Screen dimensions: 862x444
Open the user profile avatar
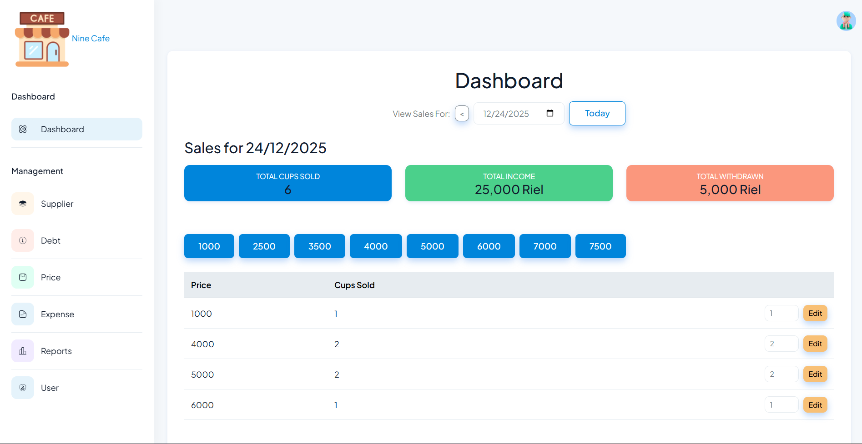tap(846, 20)
